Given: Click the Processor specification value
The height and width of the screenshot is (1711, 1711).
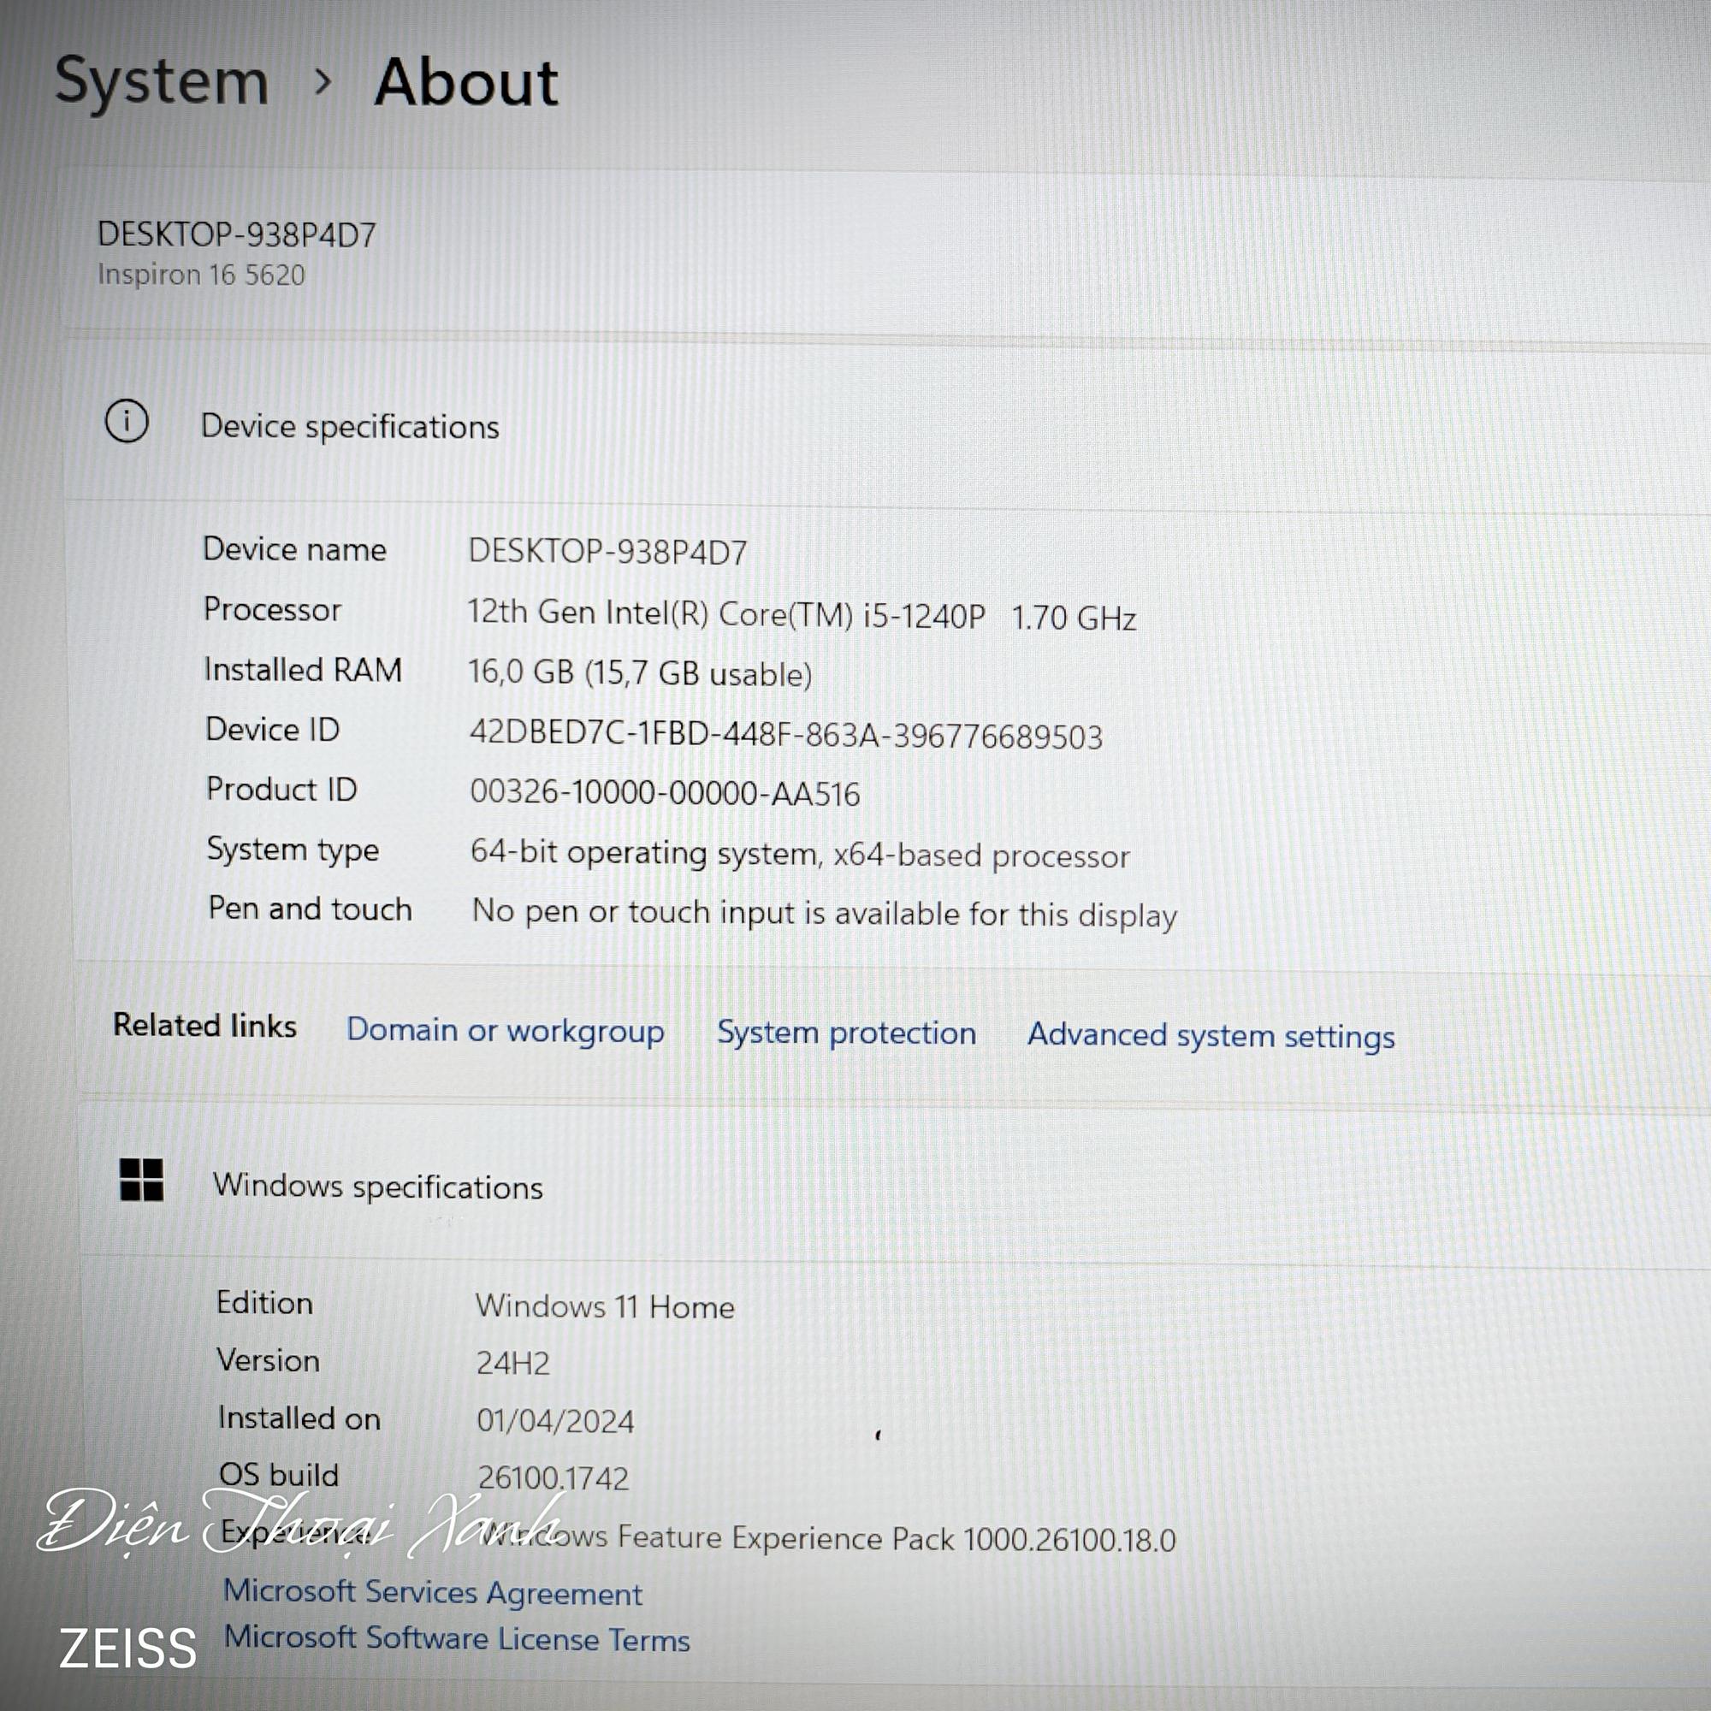Looking at the screenshot, I should click(802, 614).
